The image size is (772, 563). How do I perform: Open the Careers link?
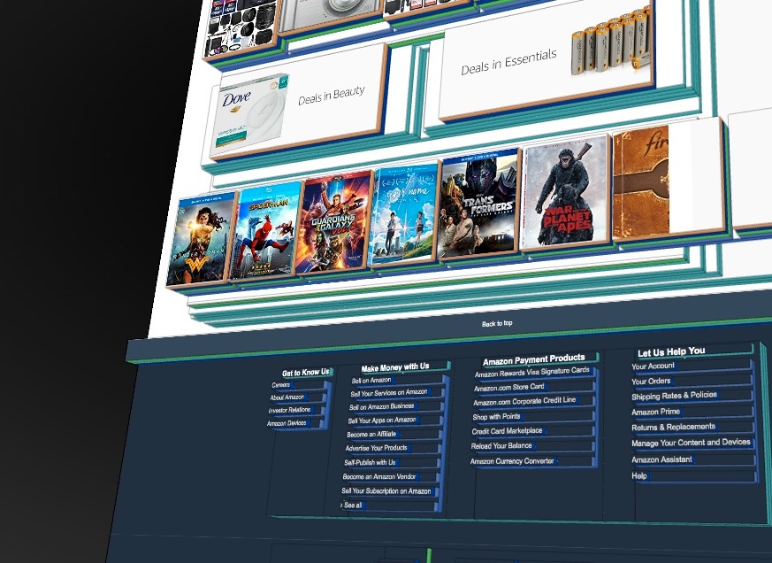(x=280, y=385)
